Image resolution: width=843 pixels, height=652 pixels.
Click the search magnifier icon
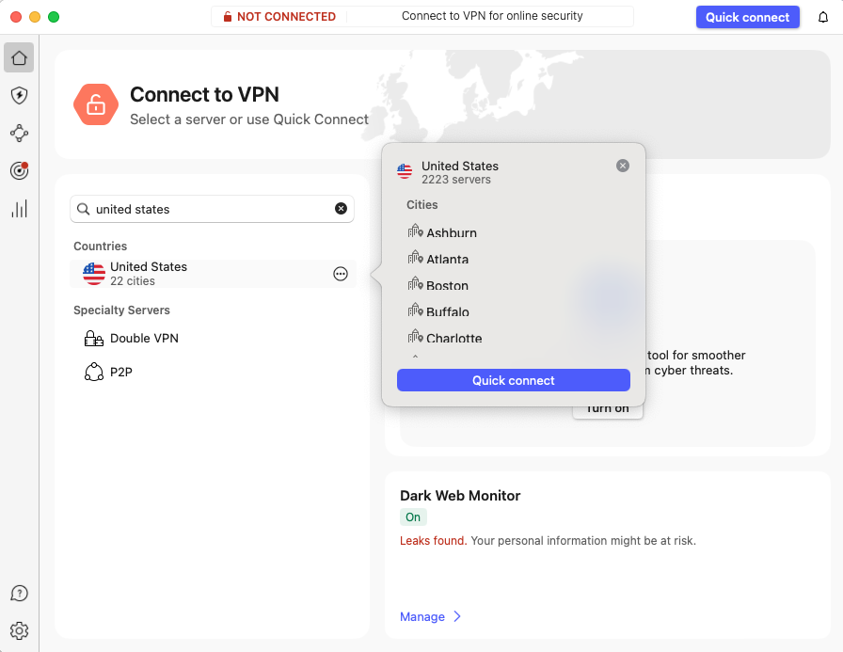[84, 209]
